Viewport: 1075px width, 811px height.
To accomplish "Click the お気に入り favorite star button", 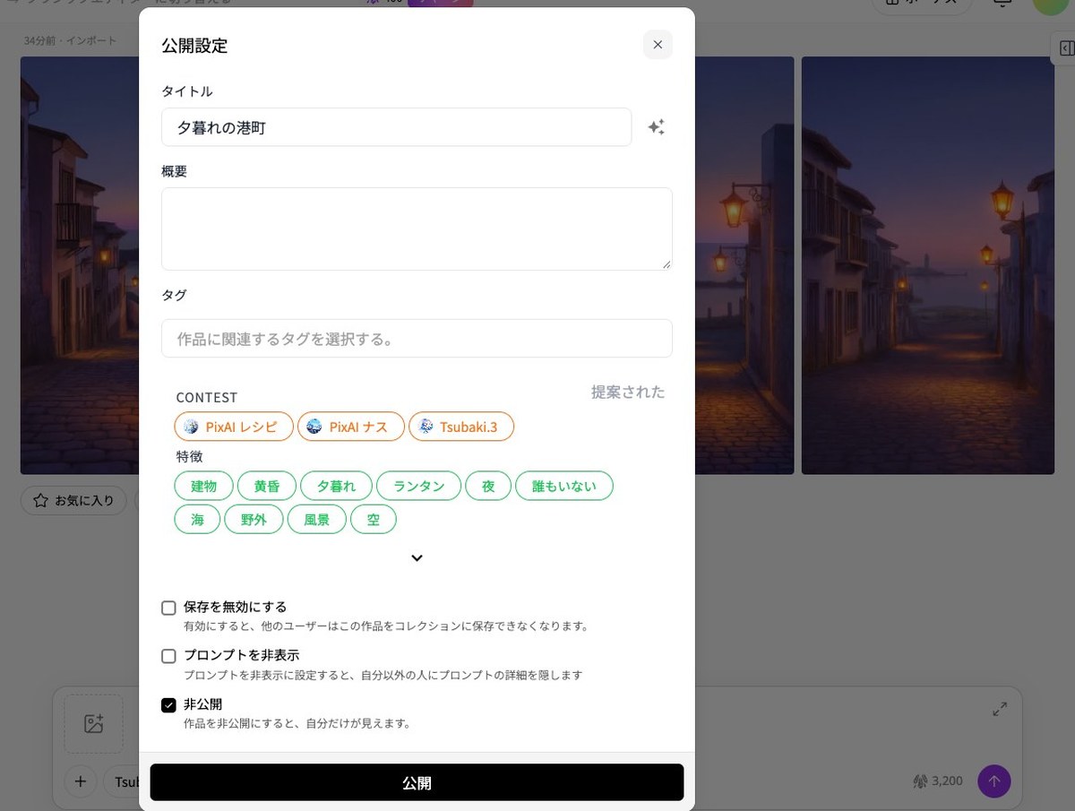I will 74,501.
